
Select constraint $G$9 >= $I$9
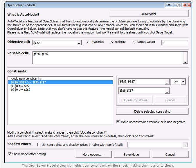(60, 90)
